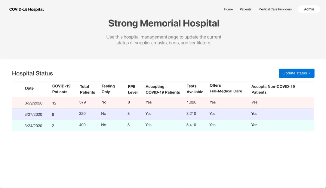Open Medical Care Providers nav link
Viewport: 326px width, 188px height.
[275, 9]
